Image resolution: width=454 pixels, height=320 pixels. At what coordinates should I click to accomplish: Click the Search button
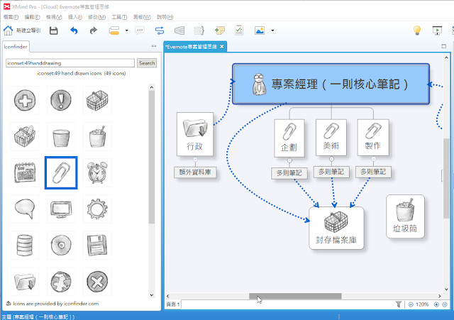click(147, 63)
